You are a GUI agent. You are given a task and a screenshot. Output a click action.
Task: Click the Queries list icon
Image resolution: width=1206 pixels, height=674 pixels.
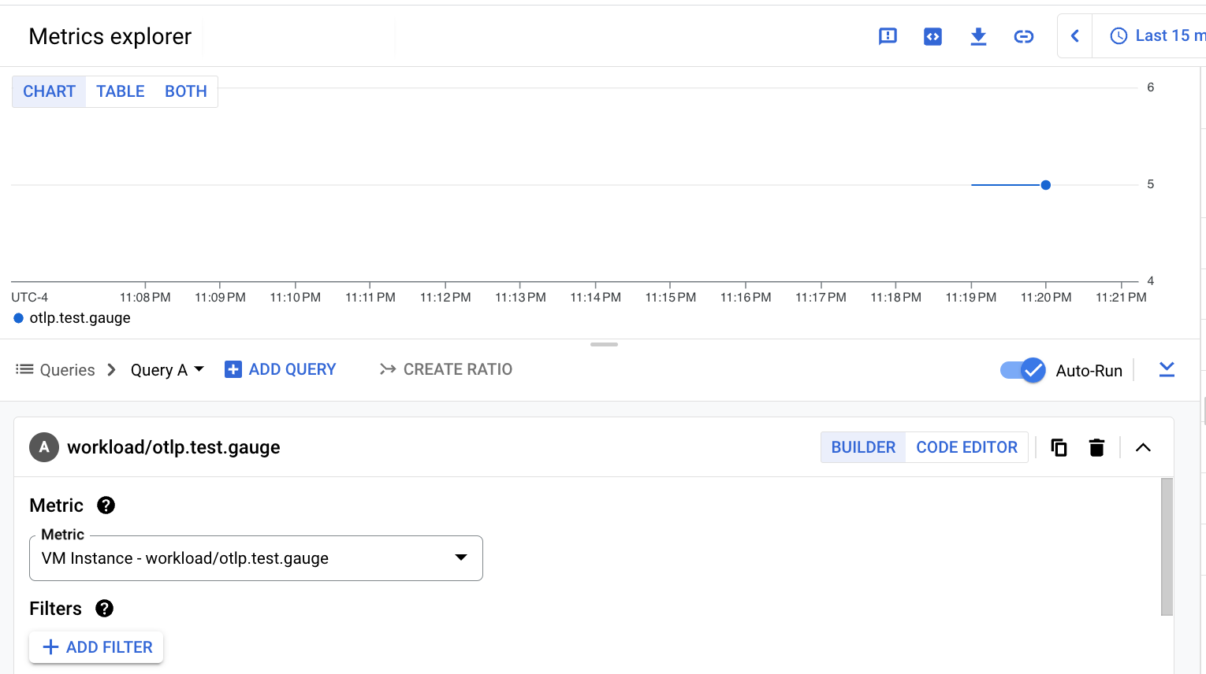24,369
